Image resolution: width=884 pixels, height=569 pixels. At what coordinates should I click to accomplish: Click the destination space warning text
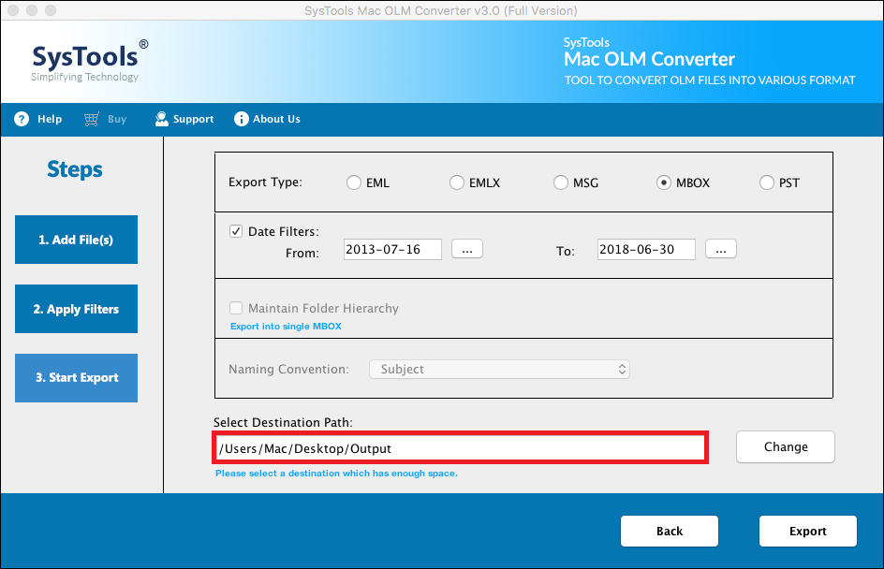tap(336, 474)
